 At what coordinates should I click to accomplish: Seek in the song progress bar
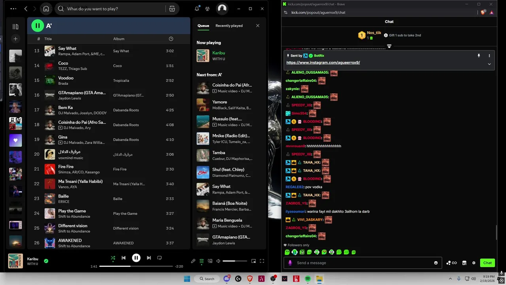pyautogui.click(x=136, y=266)
